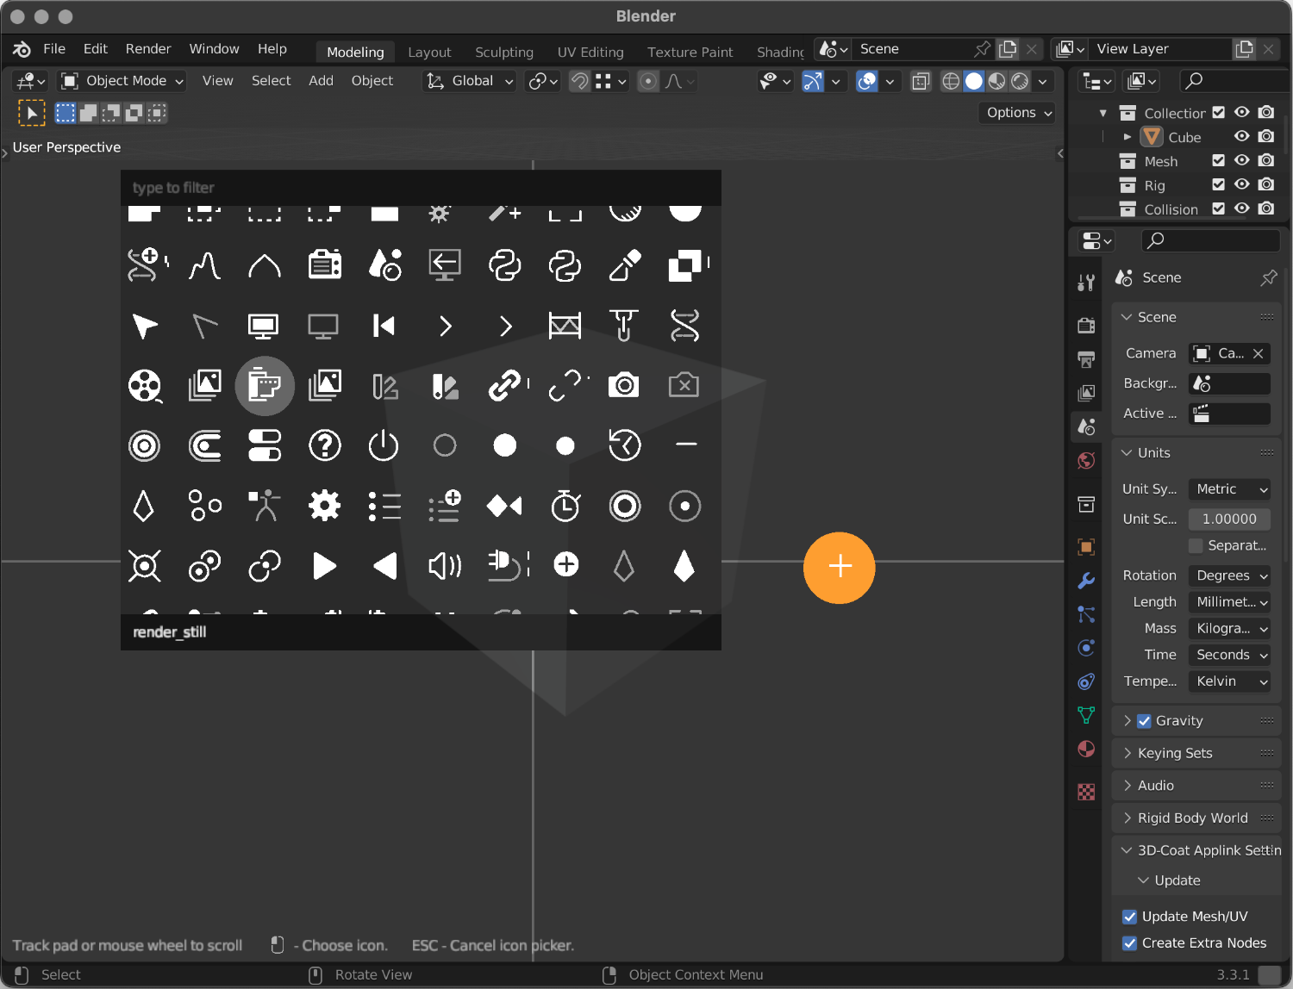Viewport: 1293px width, 989px height.
Task: Open the Render menu
Action: coord(148,49)
